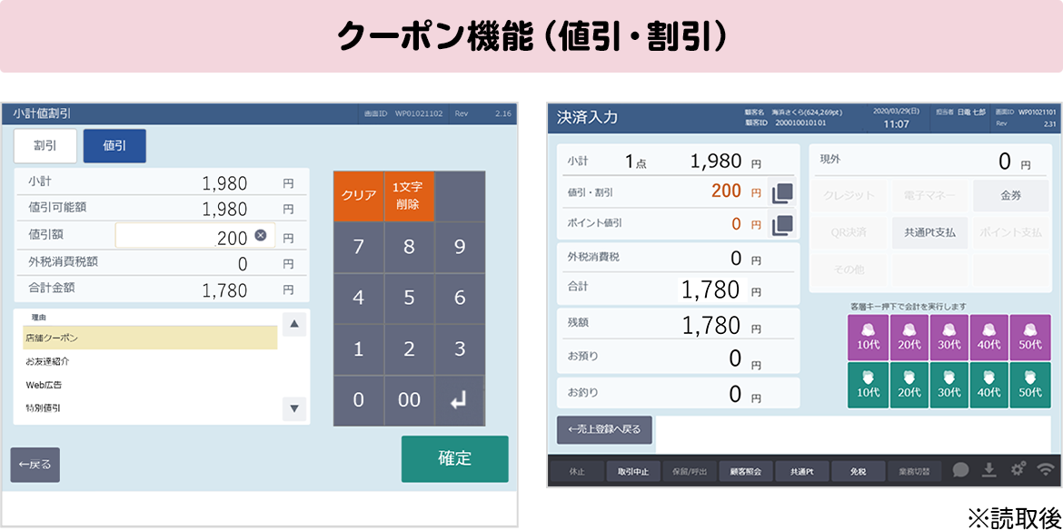Screen dimensions: 1063x530
Task: Select お友達紹介 reason
Action: click(150, 361)
